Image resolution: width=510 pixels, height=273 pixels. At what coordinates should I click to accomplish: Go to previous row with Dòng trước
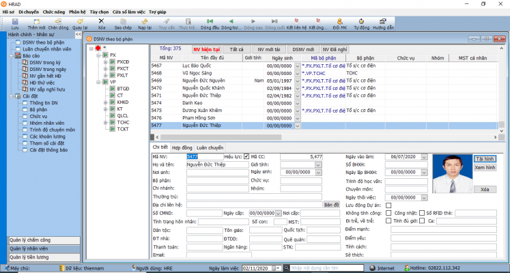click(231, 21)
